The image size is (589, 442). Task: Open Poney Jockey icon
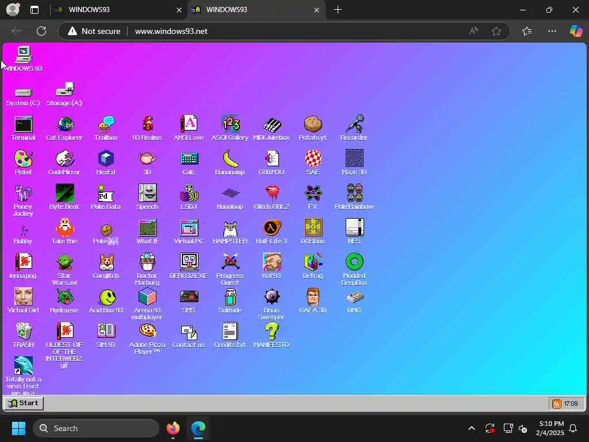click(x=23, y=201)
